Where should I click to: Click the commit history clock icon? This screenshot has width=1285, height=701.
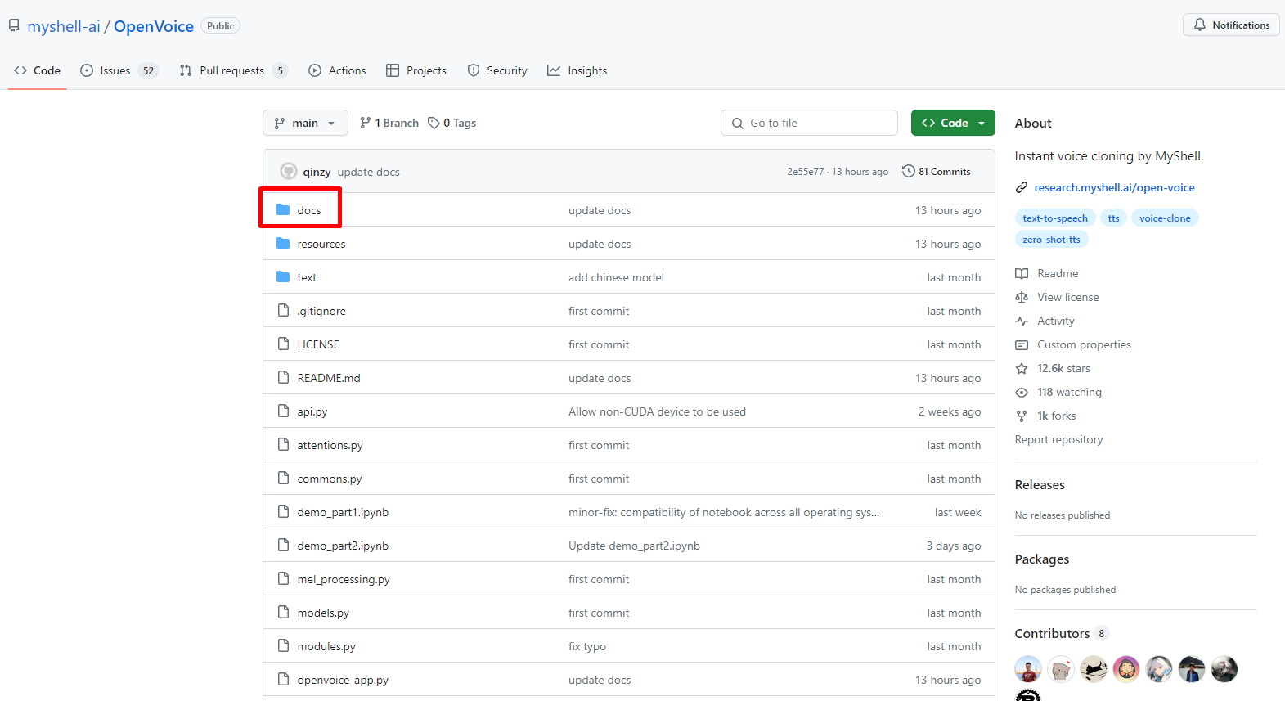908,171
